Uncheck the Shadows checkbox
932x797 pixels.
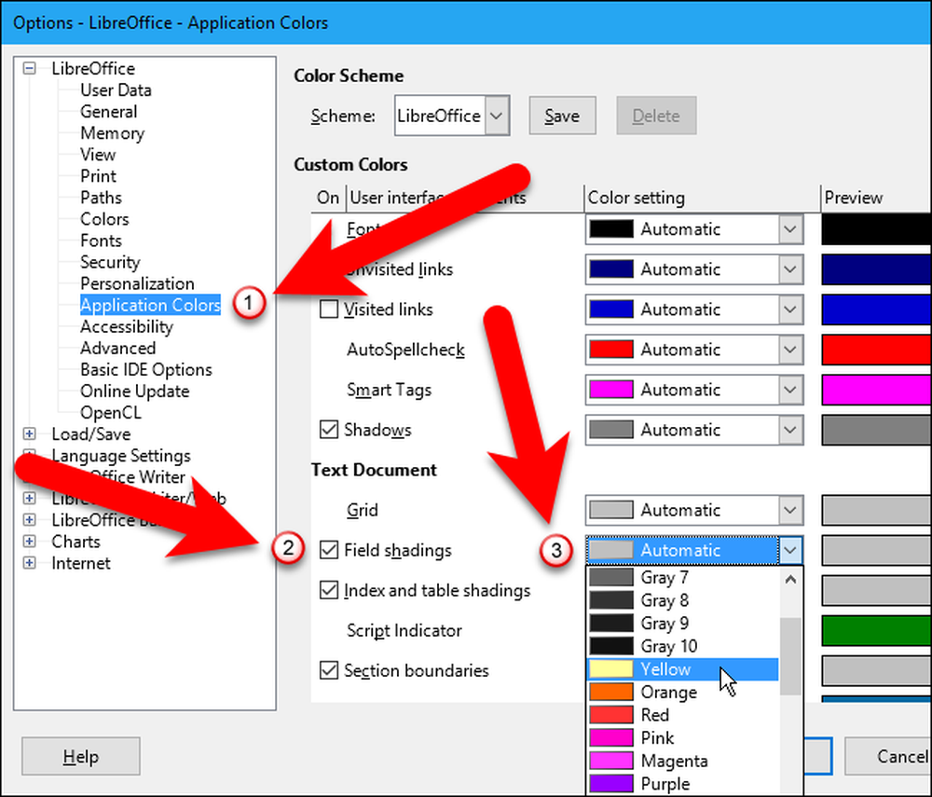(329, 429)
